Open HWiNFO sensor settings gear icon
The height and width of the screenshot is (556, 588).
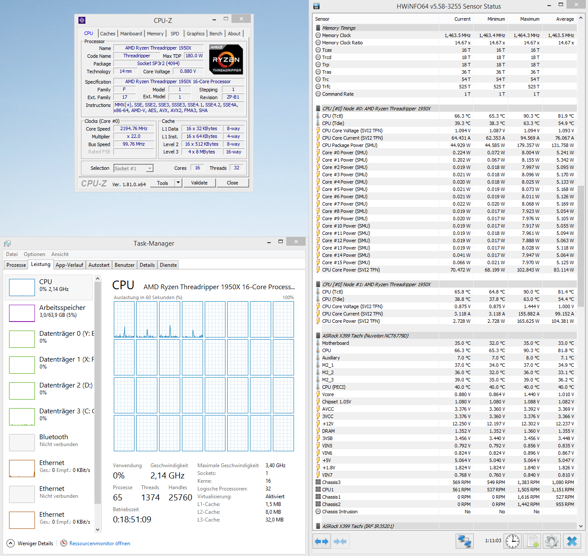tap(551, 541)
